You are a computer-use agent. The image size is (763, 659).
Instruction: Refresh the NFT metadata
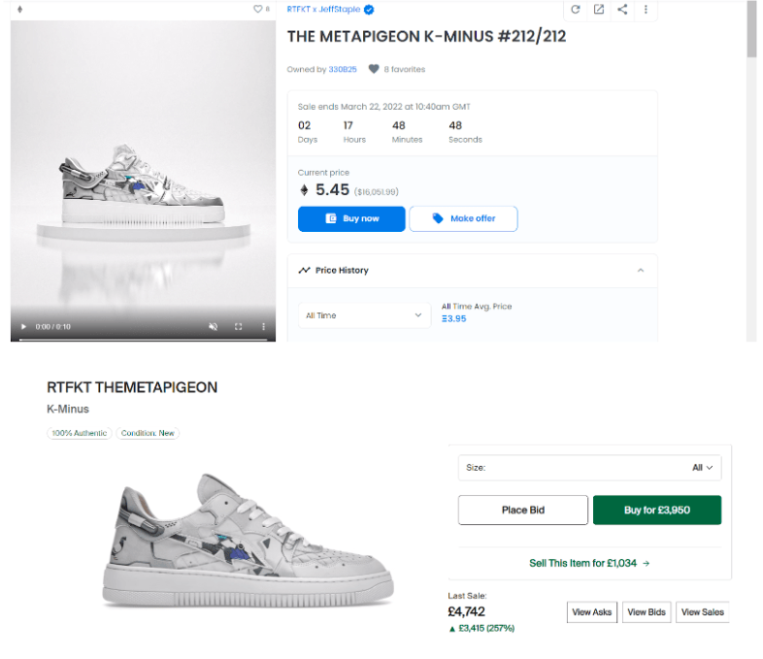576,10
